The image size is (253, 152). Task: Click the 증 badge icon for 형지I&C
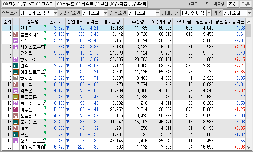(x=16, y=59)
